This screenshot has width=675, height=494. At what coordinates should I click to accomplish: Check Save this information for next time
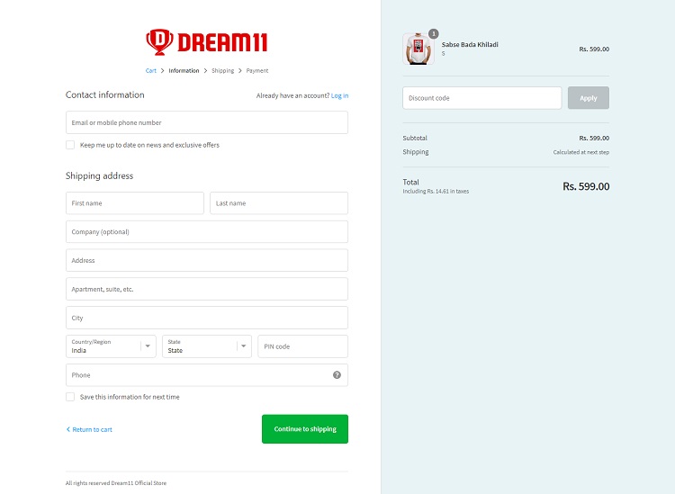(x=70, y=397)
